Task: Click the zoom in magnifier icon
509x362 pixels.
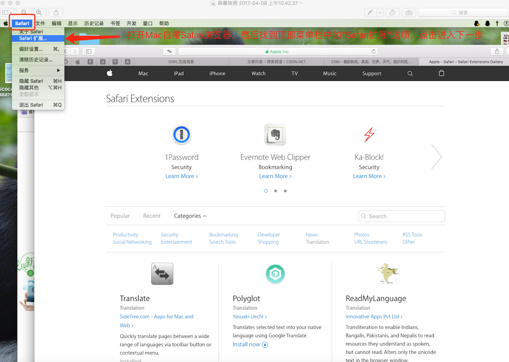Action: coord(39,12)
